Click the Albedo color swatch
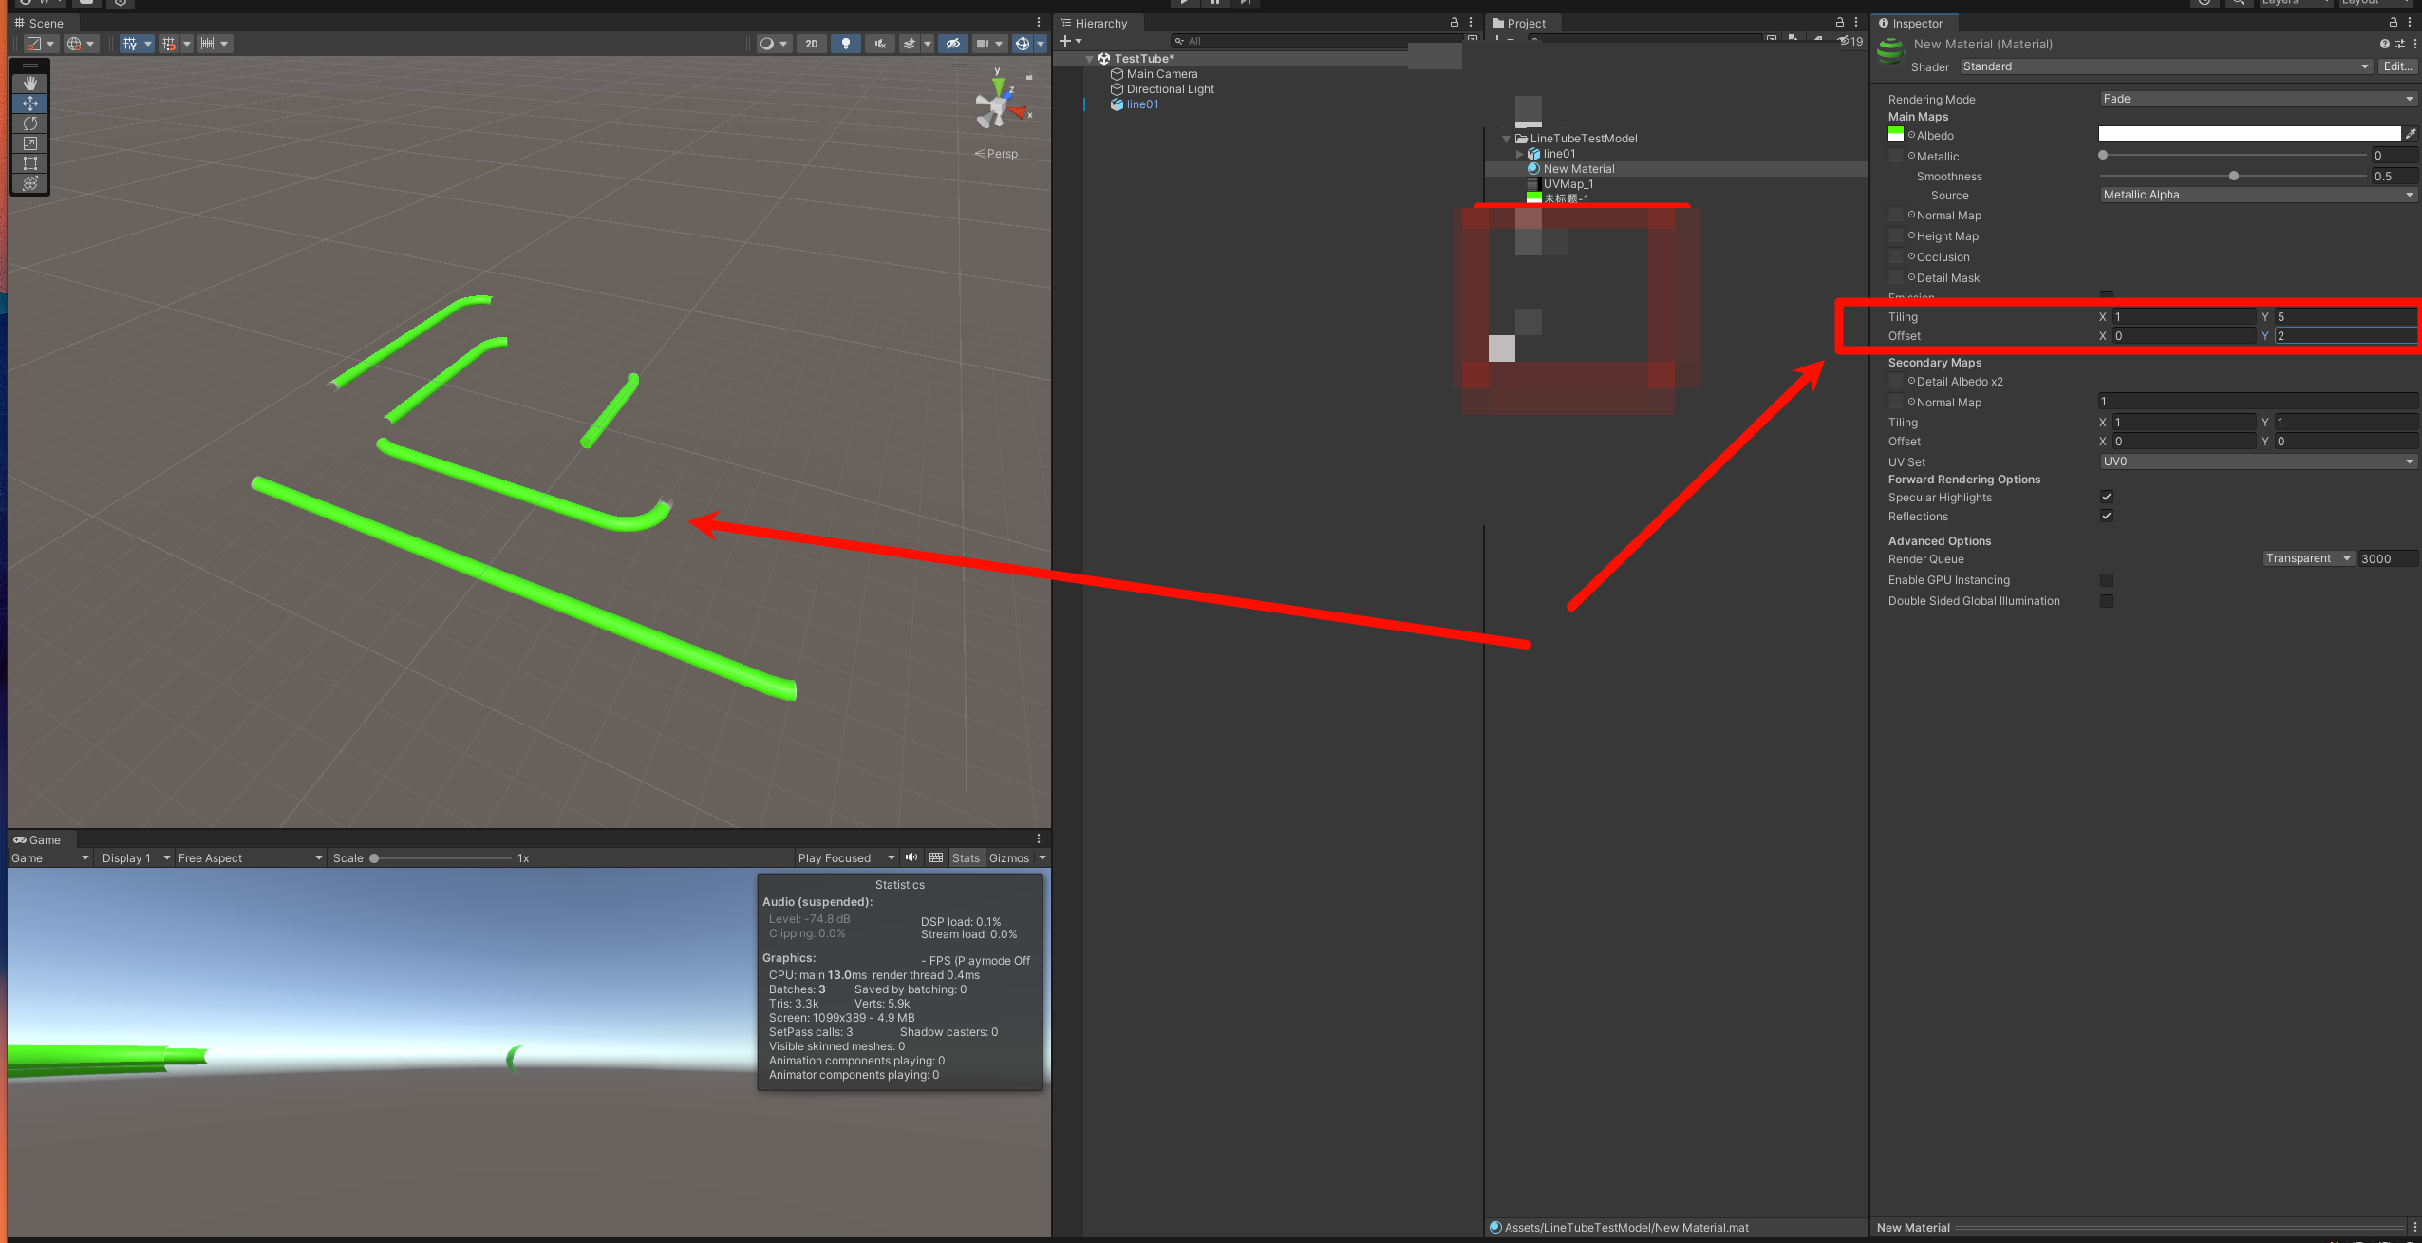 coord(2248,135)
